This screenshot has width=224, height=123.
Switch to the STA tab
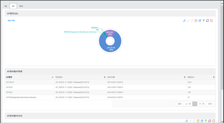tap(21, 6)
